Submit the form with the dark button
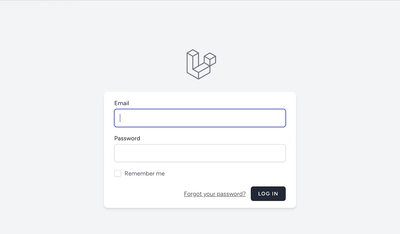The width and height of the screenshot is (400, 234). (268, 194)
